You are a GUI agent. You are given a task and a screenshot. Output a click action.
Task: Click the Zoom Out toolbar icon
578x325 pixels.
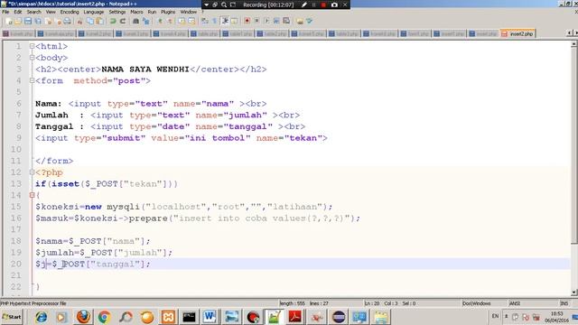click(x=170, y=21)
